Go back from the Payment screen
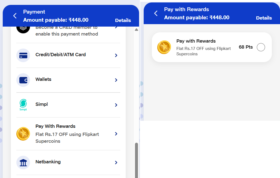The height and width of the screenshot is (178, 280). coord(15,16)
